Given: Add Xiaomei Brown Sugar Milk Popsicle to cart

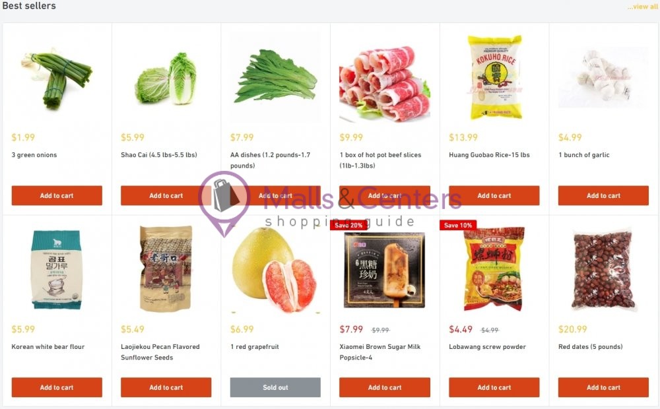Looking at the screenshot, I should pyautogui.click(x=384, y=387).
